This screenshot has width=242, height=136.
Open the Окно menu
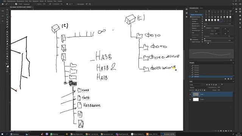(55, 1)
